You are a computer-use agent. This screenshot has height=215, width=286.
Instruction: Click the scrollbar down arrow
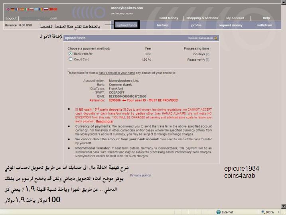point(284,206)
